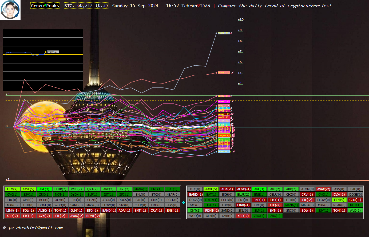Click the FTM(8.8) line end marker dot
Screen dimensions: 369x237
(x=216, y=33)
